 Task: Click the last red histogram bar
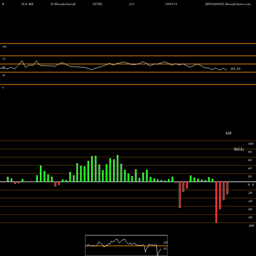click(227, 188)
